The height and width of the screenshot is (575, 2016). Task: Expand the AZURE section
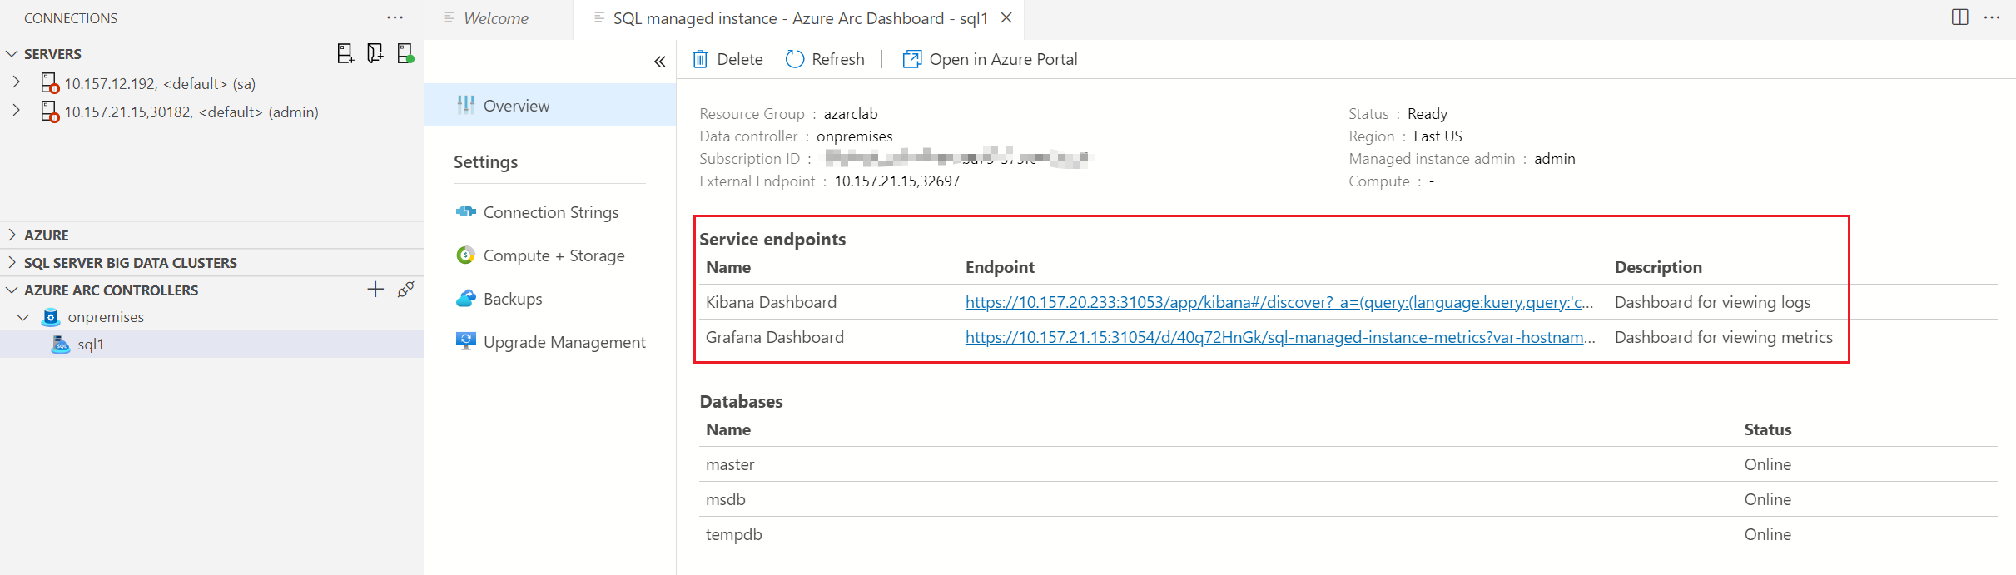[12, 235]
